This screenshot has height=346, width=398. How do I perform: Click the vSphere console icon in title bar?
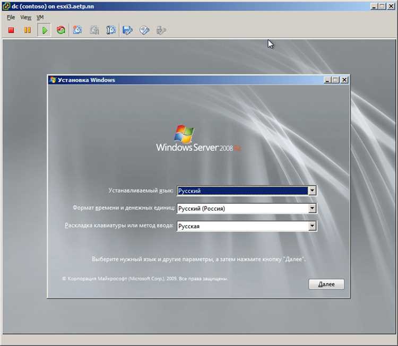6,6
